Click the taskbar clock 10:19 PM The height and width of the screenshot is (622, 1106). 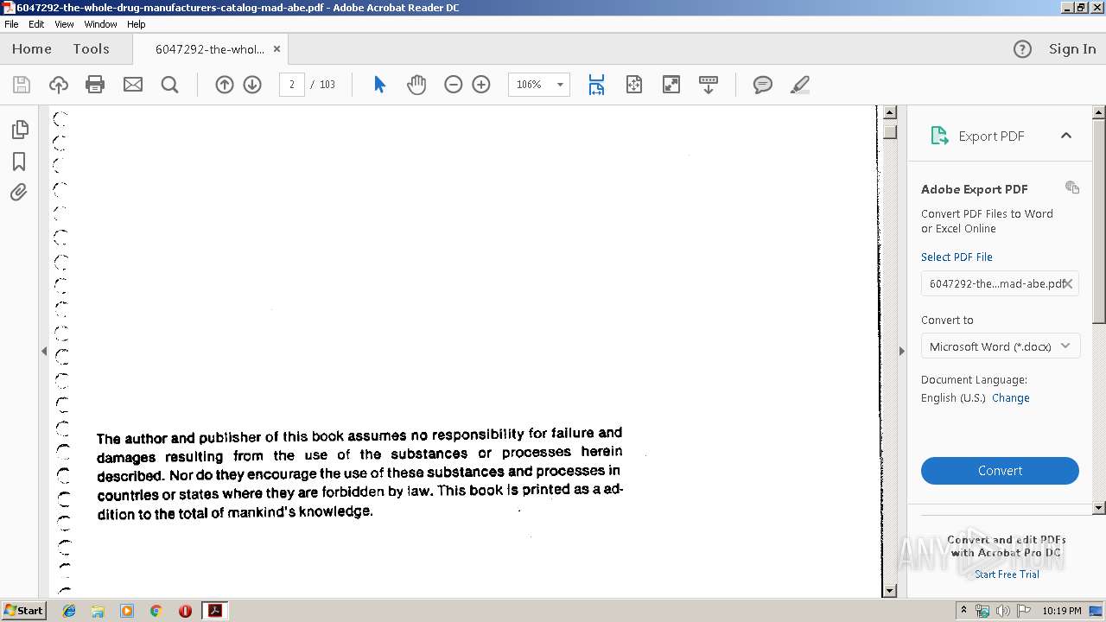point(1062,611)
